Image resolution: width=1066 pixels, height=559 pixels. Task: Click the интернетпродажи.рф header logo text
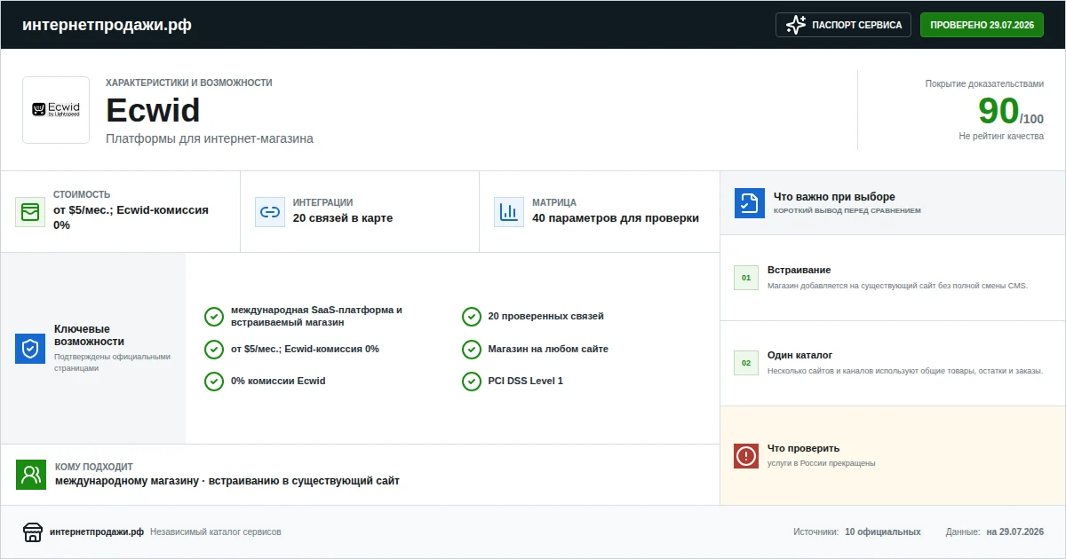[107, 25]
